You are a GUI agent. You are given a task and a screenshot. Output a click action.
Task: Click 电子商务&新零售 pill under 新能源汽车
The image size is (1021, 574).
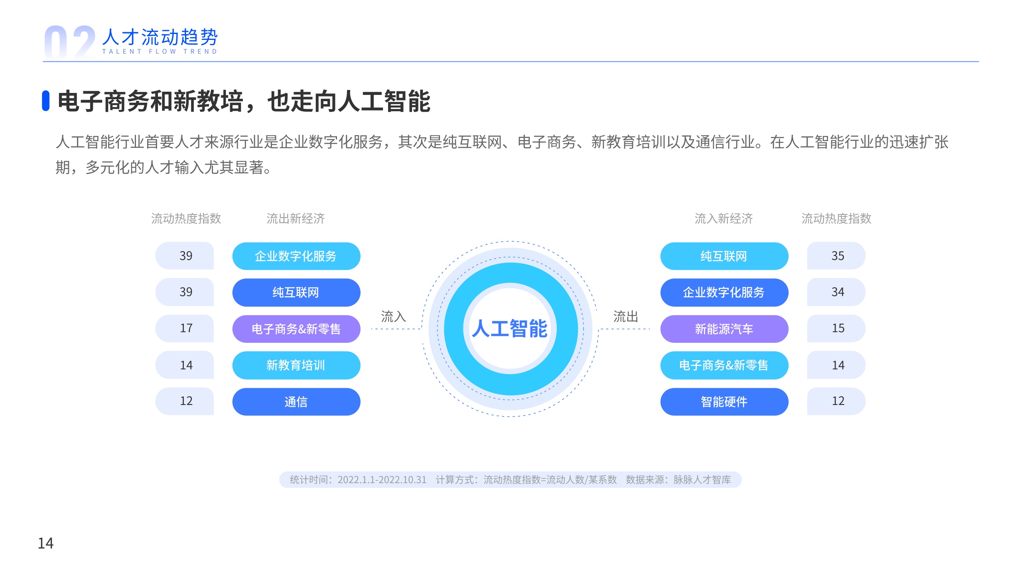(724, 365)
